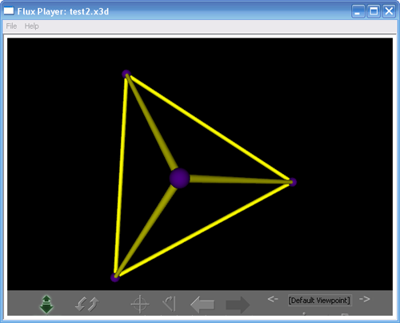Image resolution: width=400 pixels, height=323 pixels.
Task: Close the Flux Player window
Action: [x=389, y=11]
